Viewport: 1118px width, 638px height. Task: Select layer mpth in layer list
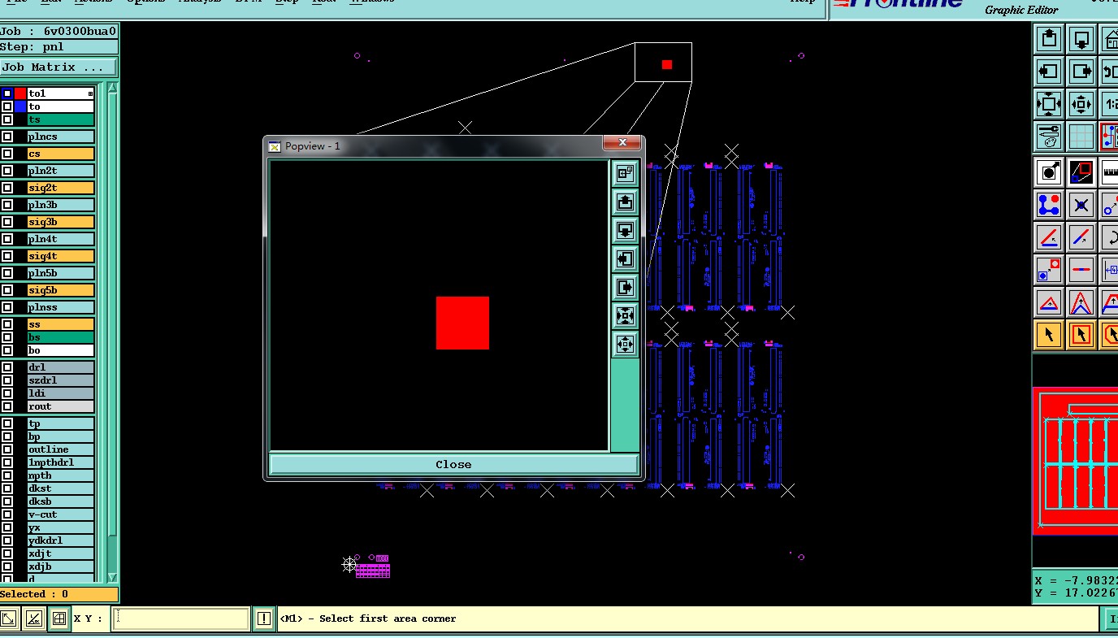tap(61, 475)
